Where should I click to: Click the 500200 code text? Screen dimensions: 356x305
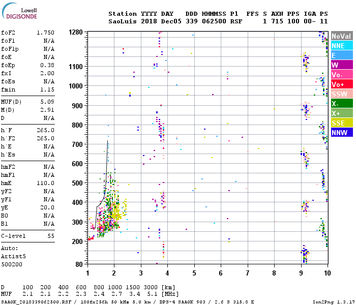point(12,264)
